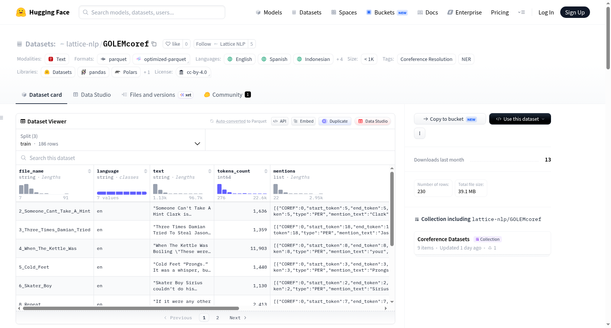The width and height of the screenshot is (611, 328).
Task: Expand the +4 more languages
Action: coord(339,59)
